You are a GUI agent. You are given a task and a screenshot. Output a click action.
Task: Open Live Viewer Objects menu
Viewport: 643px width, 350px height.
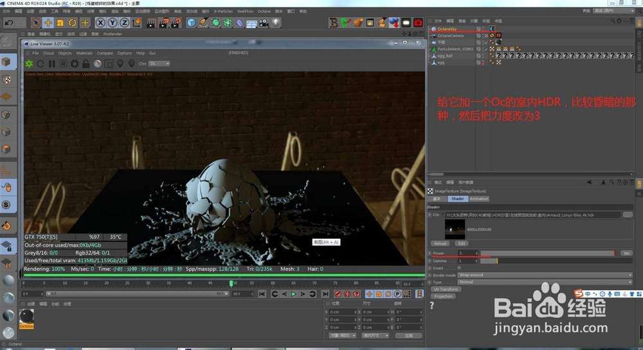65,53
